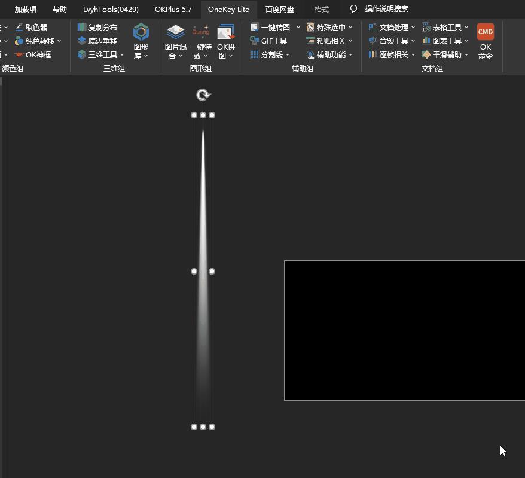Expand the 分割线 dropdown arrow

click(288, 54)
